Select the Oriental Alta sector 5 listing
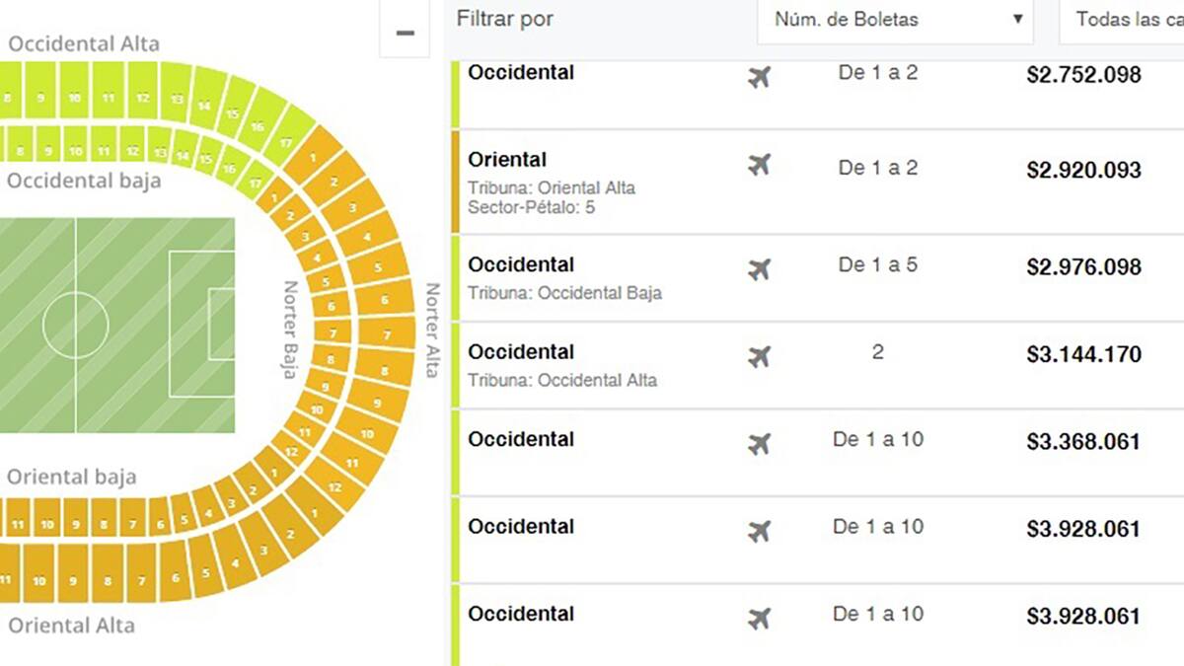1184x666 pixels. (691, 183)
